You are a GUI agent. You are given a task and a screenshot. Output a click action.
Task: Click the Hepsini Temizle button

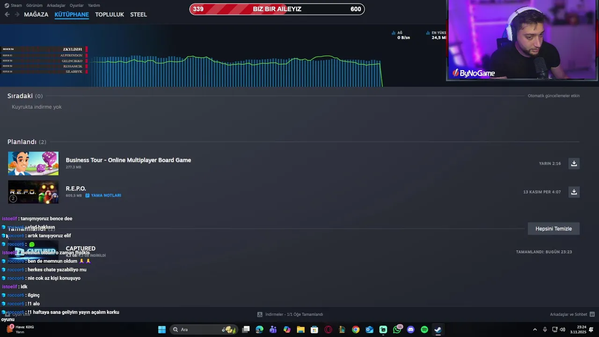pos(554,229)
